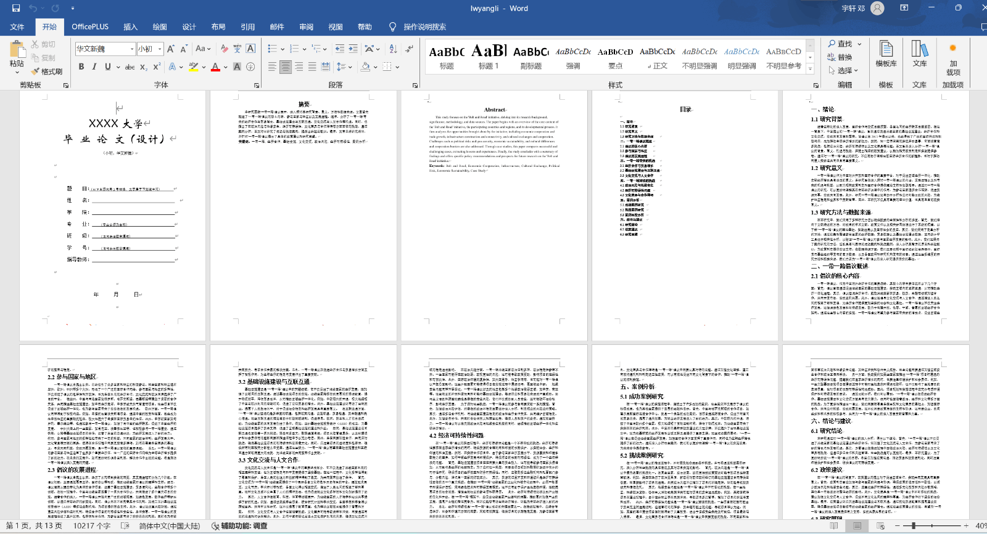Screen dimensions: 987x534
Task: Apply the character border icon
Action: 250,49
